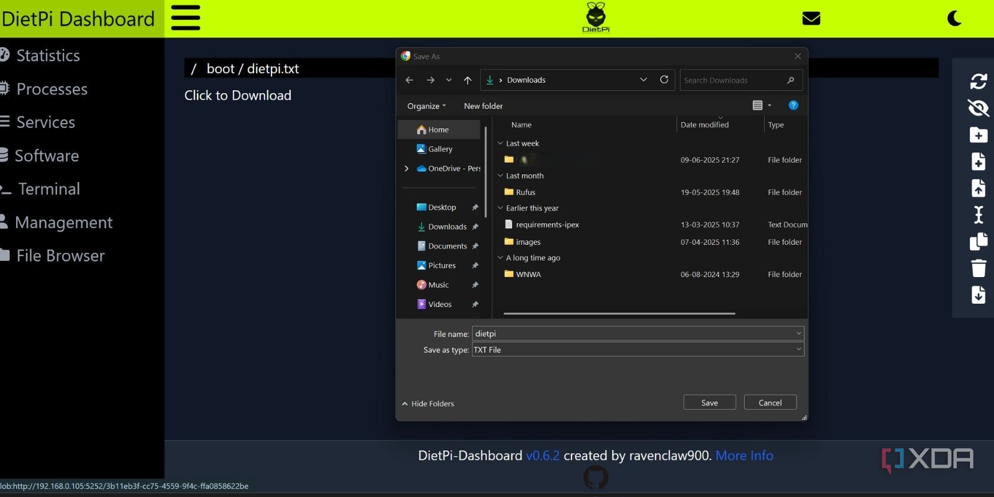The height and width of the screenshot is (497, 994).
Task: Refresh the file browser listing
Action: pos(978,81)
